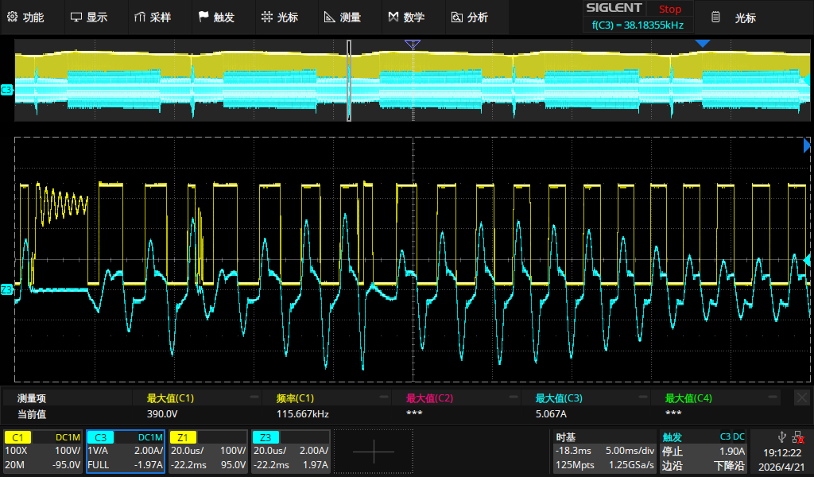Screen dimensions: 814x477
Task: Click the network disconnected status icon
Action: (x=798, y=437)
